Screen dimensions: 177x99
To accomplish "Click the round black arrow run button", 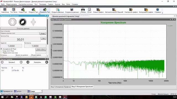I will (23, 22).
